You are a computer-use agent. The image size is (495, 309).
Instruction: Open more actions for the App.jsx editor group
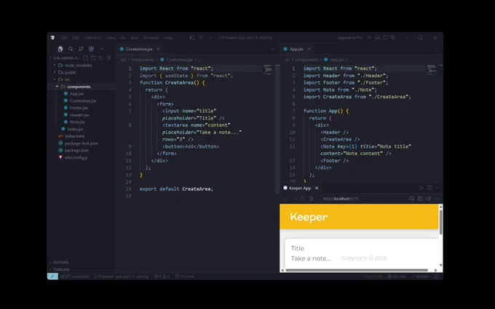point(437,49)
